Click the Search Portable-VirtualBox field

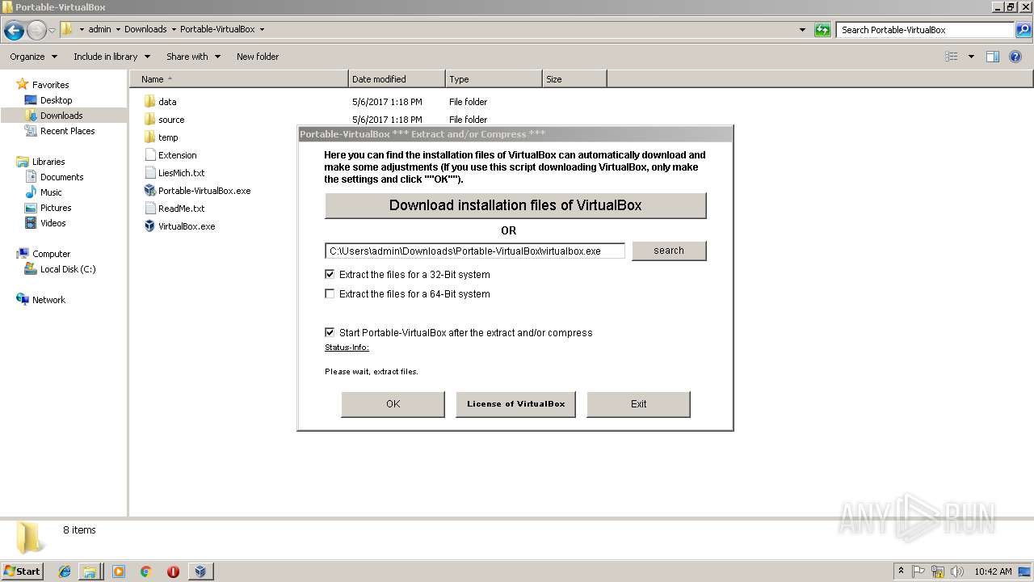click(x=926, y=30)
